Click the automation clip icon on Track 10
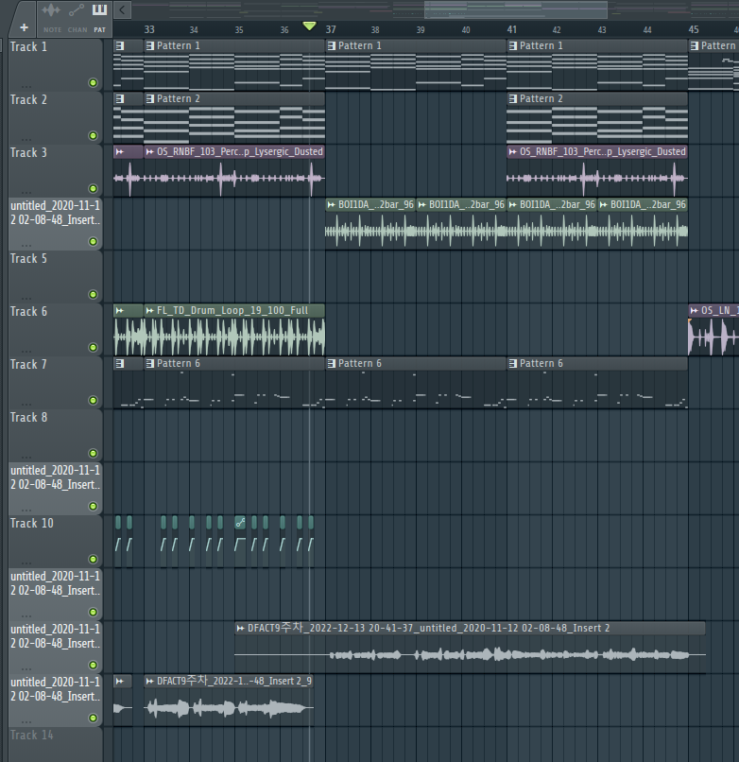Screen dimensions: 739x762 [x=240, y=523]
